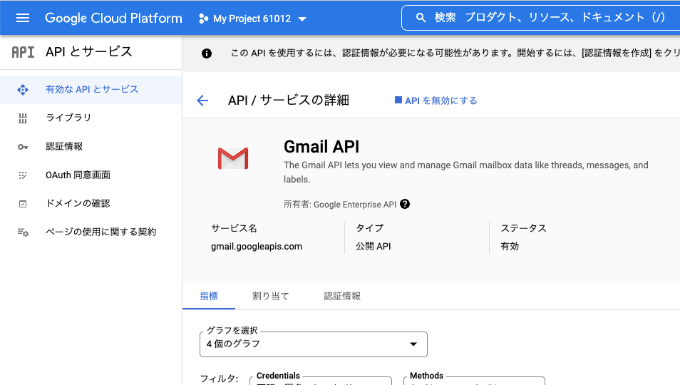Click the help icon next to Google Enterprise API

(405, 205)
